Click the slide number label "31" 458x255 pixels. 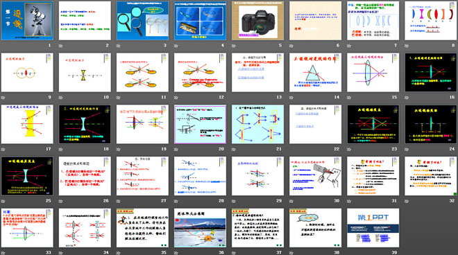[x=394, y=201]
